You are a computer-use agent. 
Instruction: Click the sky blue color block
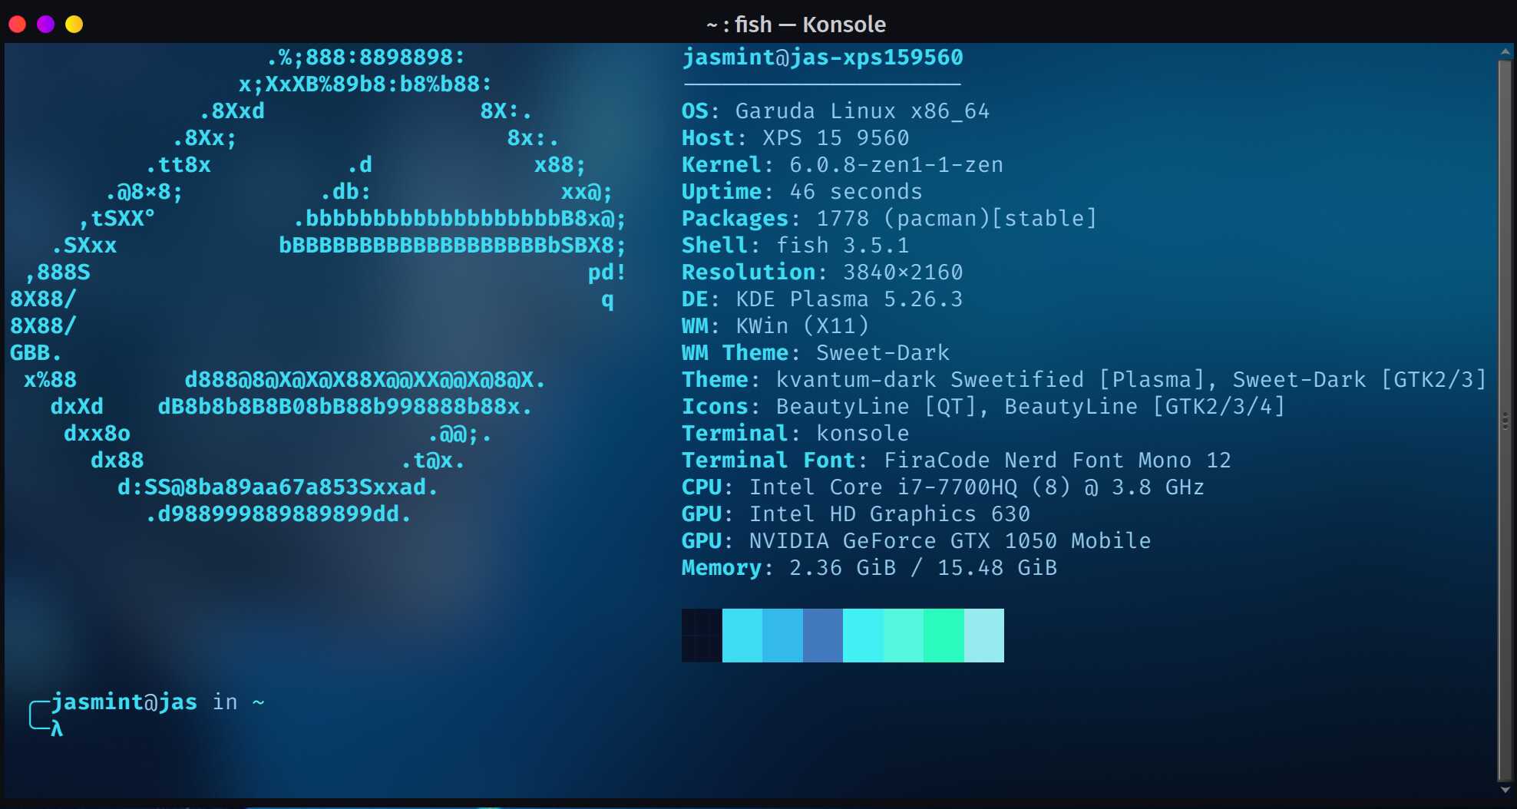[x=782, y=636]
